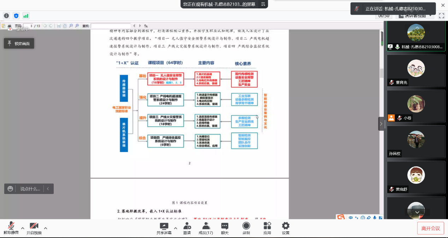Click Lock Screen (锁定画面) pin button
Viewport: 448px width, 238px height.
click(19, 43)
